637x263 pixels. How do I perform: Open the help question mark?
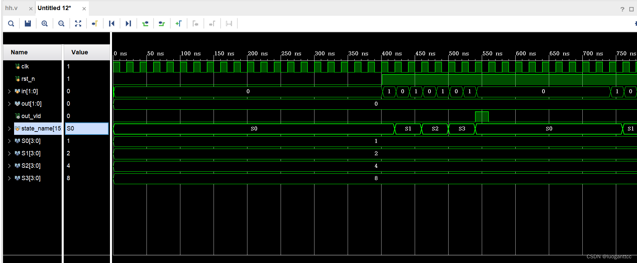pos(622,9)
